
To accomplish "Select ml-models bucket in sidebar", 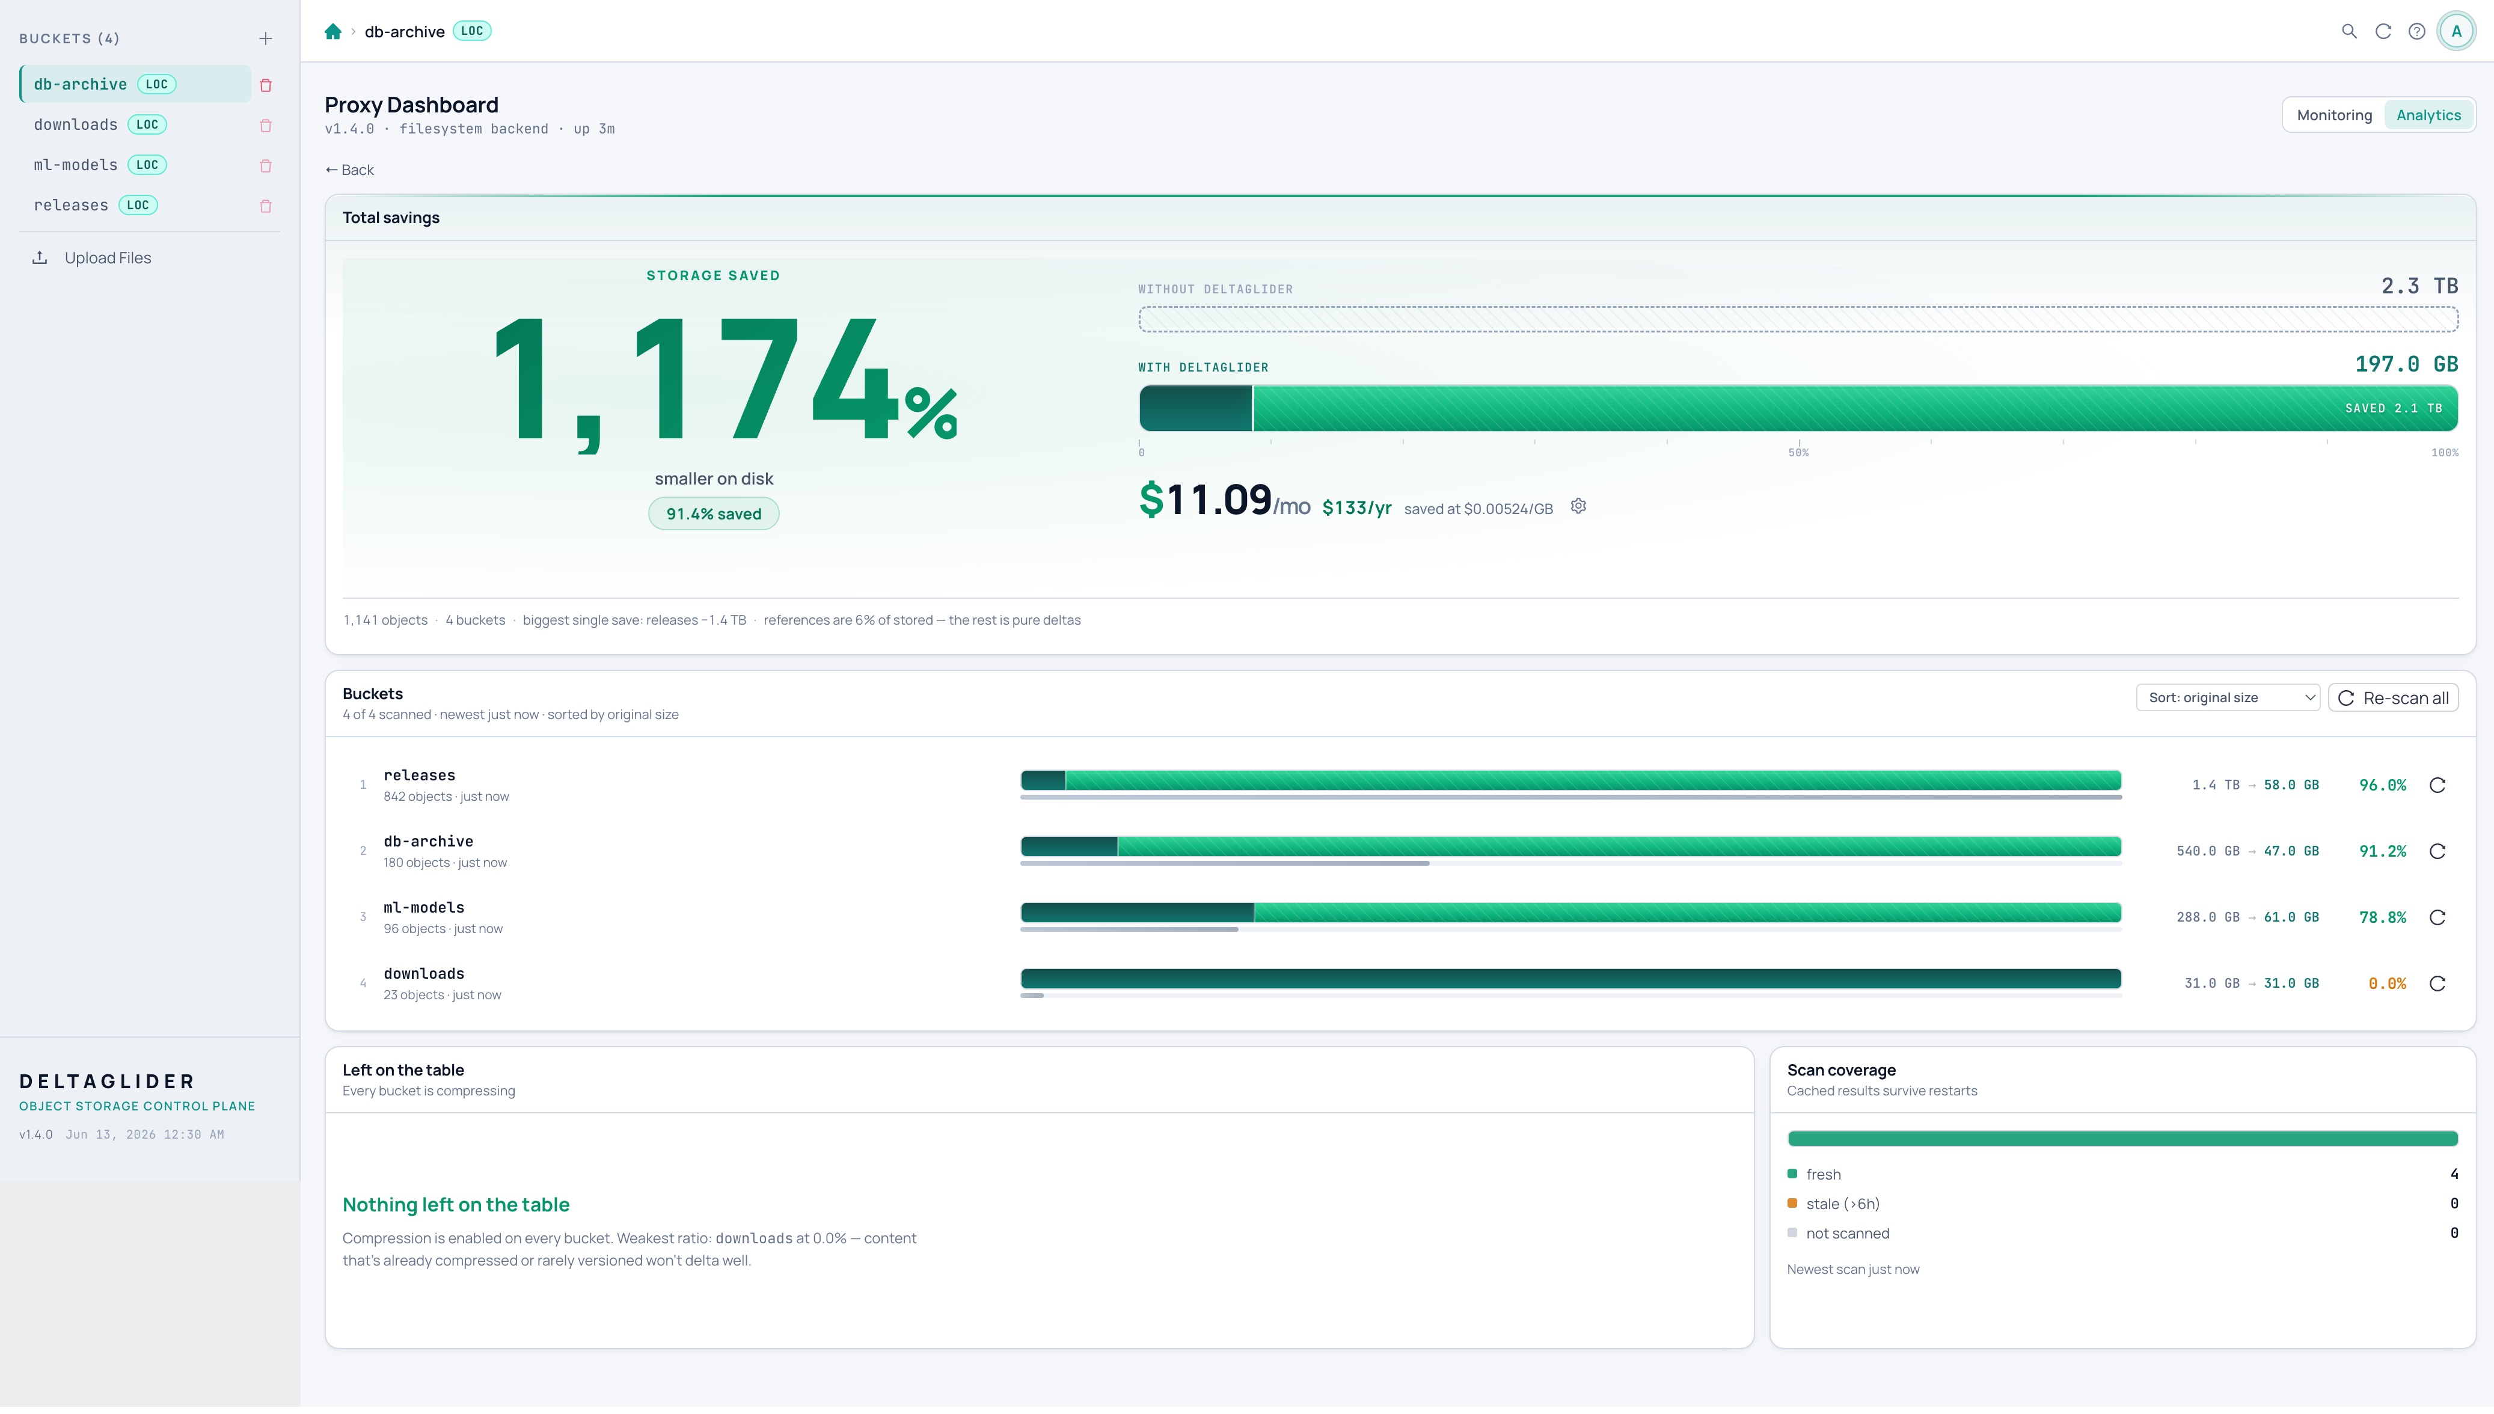I will [x=135, y=165].
